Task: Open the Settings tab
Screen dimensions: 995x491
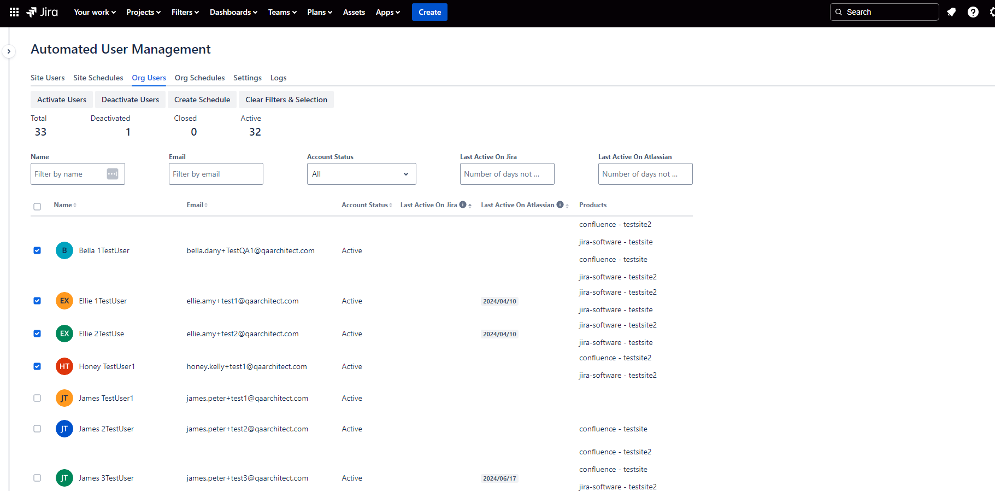Action: click(x=248, y=78)
